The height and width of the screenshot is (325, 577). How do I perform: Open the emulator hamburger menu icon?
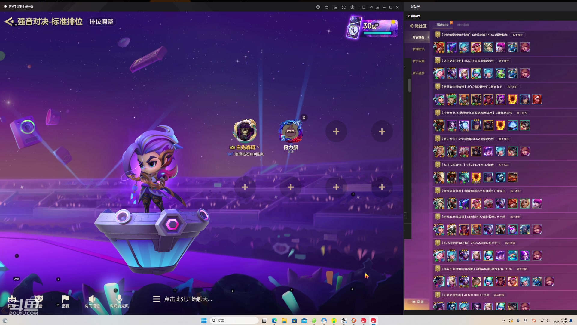[x=377, y=7]
